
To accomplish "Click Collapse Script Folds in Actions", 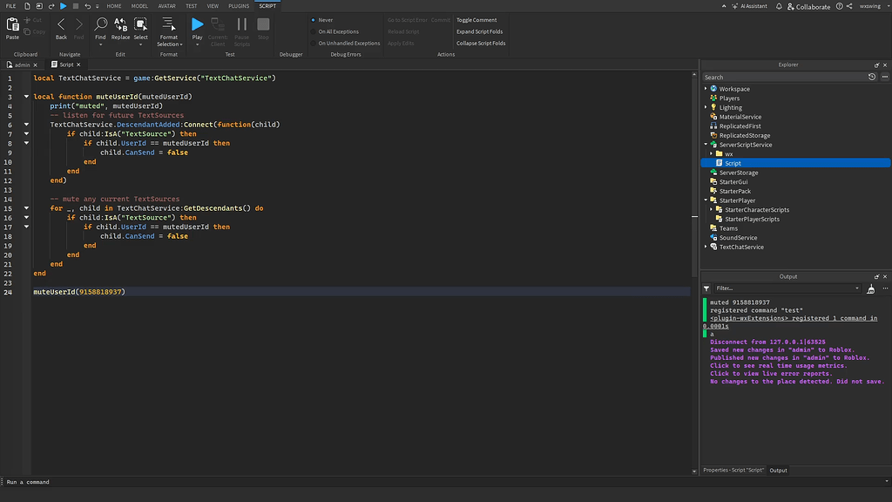I will pos(480,43).
